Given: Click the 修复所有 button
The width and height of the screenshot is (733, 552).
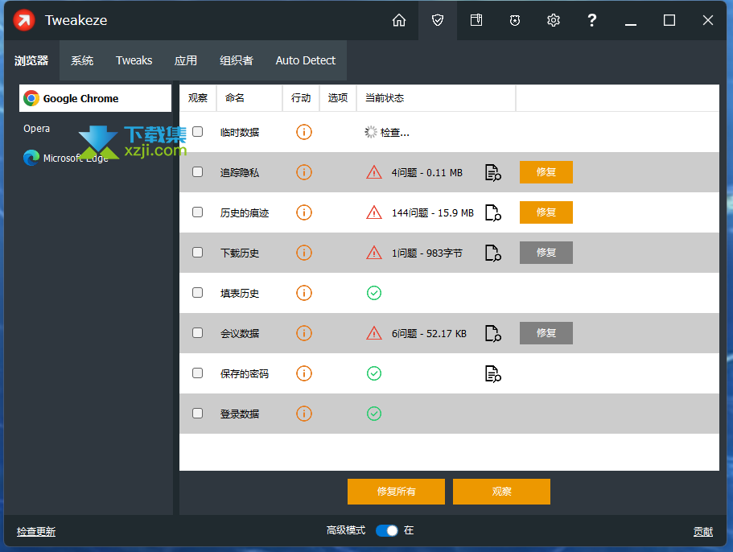Looking at the screenshot, I should click(396, 491).
